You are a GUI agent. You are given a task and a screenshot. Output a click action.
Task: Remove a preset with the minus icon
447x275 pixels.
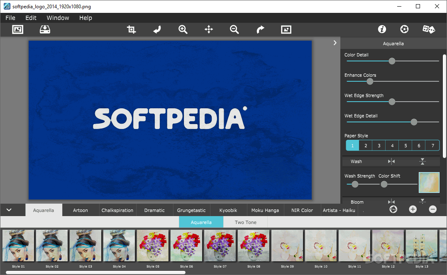[433, 209]
